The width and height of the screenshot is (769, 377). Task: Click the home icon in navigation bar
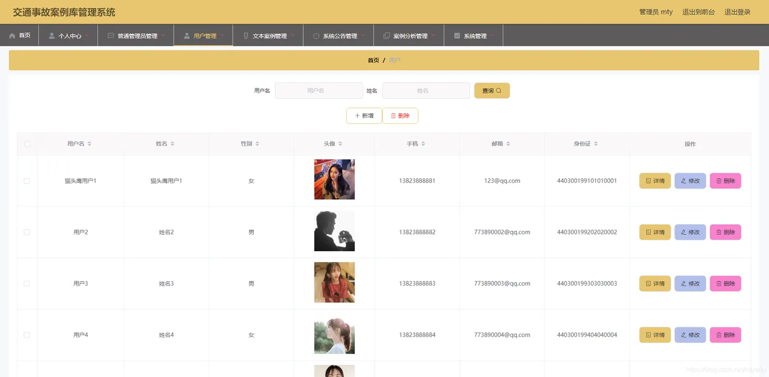[x=12, y=36]
